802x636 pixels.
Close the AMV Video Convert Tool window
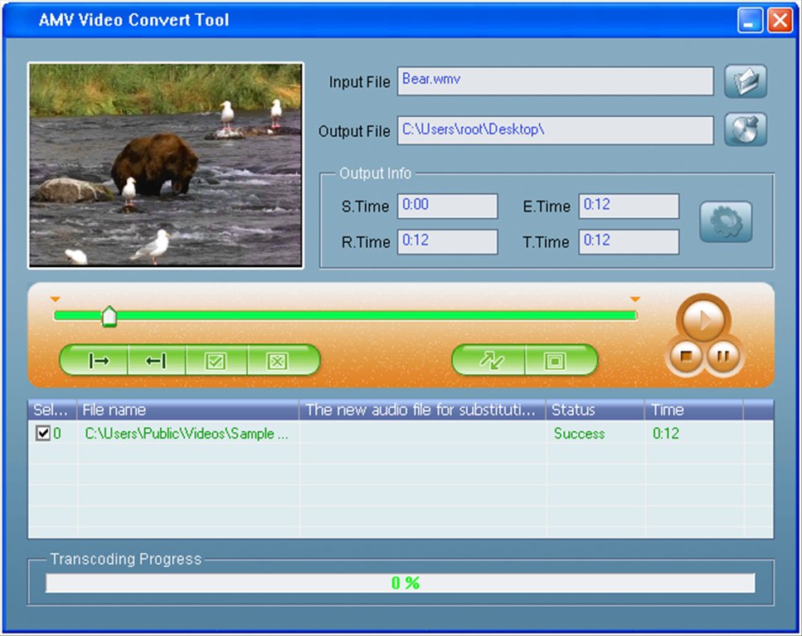click(780, 21)
